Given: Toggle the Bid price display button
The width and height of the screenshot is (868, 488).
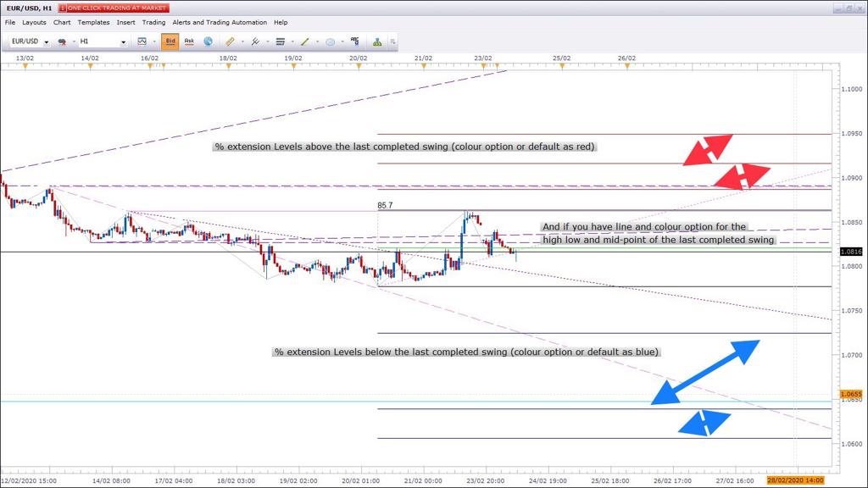Looking at the screenshot, I should pos(170,42).
